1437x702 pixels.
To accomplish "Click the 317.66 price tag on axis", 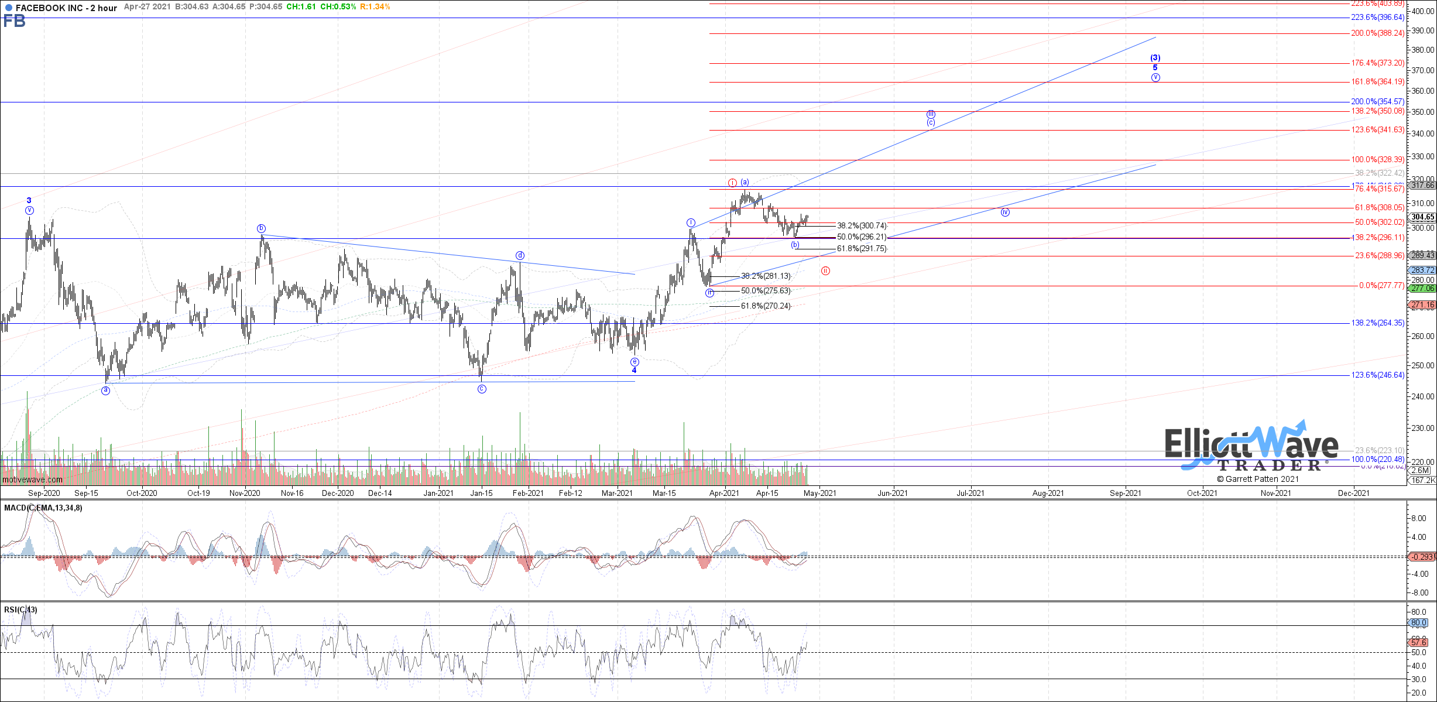I will click(x=1422, y=185).
